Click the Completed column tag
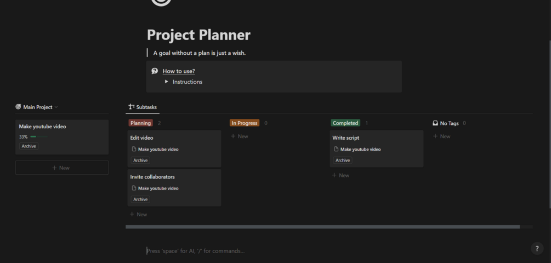 tap(345, 123)
